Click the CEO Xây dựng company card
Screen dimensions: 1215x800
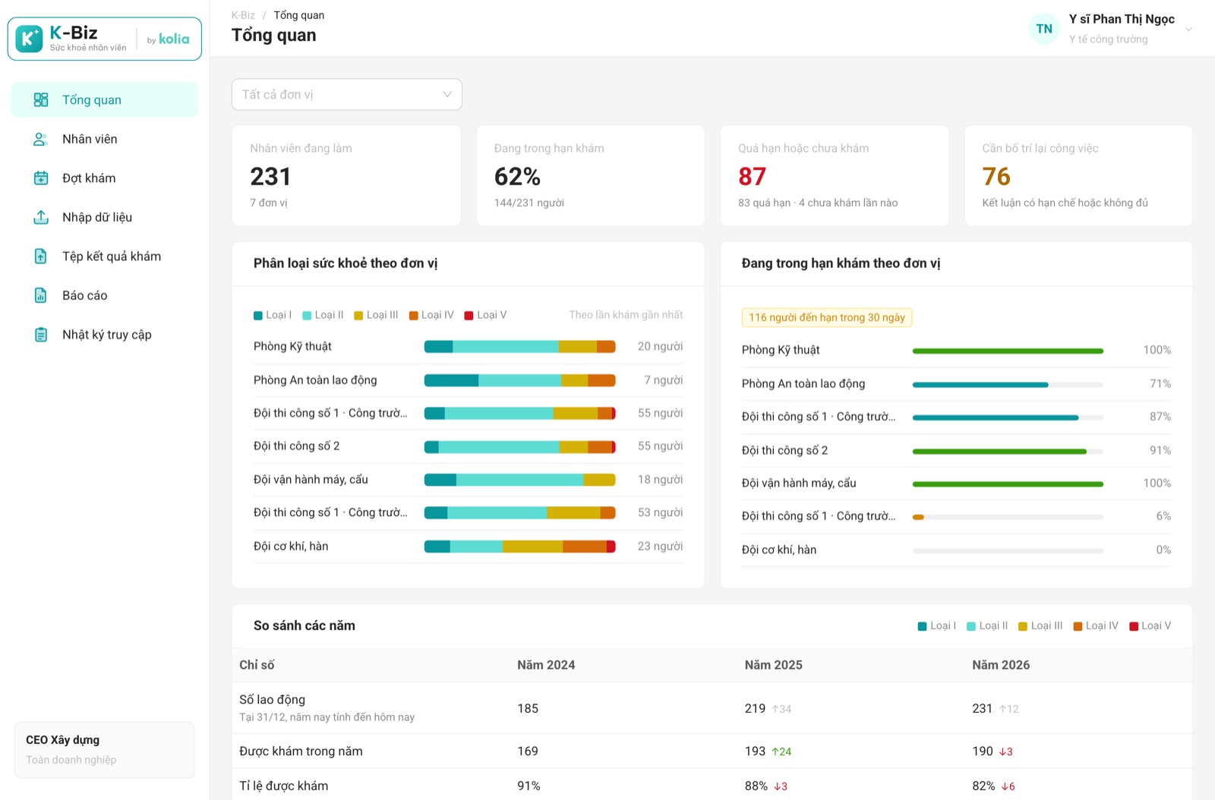click(x=105, y=750)
